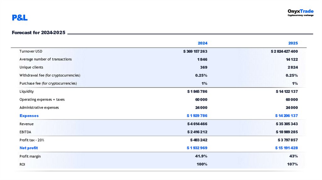The image size is (322, 180).
Task: Click the 2024 column header
Action: coord(203,43)
